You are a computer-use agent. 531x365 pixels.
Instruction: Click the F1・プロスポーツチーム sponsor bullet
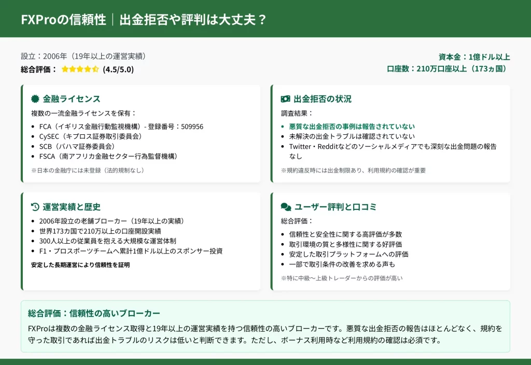[x=131, y=251]
